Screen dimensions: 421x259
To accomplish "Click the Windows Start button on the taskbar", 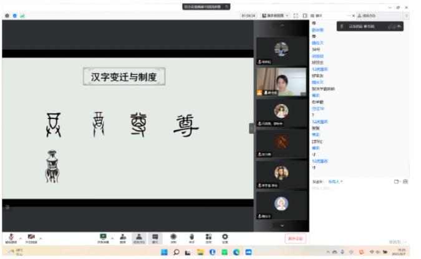I will point(165,252).
